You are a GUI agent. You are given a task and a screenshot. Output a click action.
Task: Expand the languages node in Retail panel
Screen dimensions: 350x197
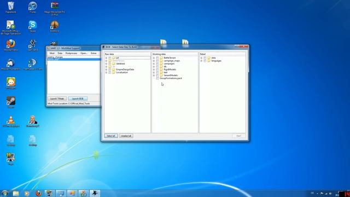click(x=202, y=61)
